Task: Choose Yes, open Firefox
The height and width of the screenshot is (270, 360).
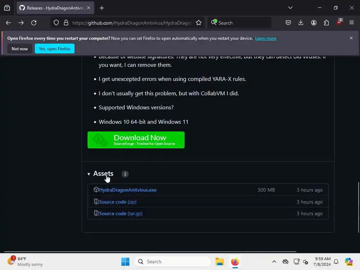Action: pos(54,49)
